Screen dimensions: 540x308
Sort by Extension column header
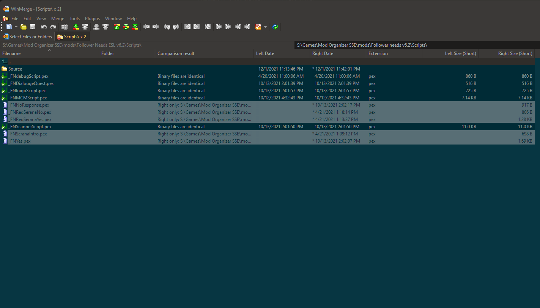394,53
